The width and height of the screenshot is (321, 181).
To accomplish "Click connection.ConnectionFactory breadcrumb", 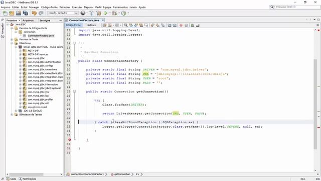I will click(x=87, y=174).
